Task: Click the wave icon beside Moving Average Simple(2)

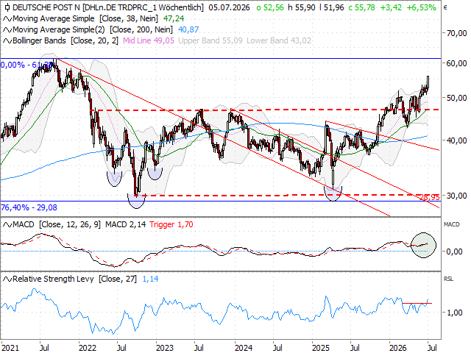Action: (7, 30)
